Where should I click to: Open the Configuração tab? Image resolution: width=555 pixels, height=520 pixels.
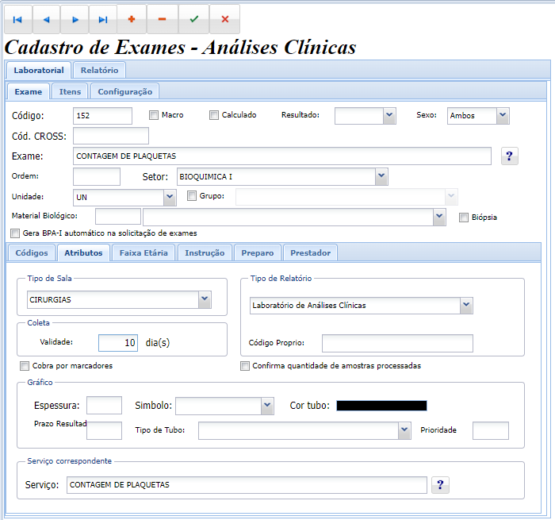point(125,92)
